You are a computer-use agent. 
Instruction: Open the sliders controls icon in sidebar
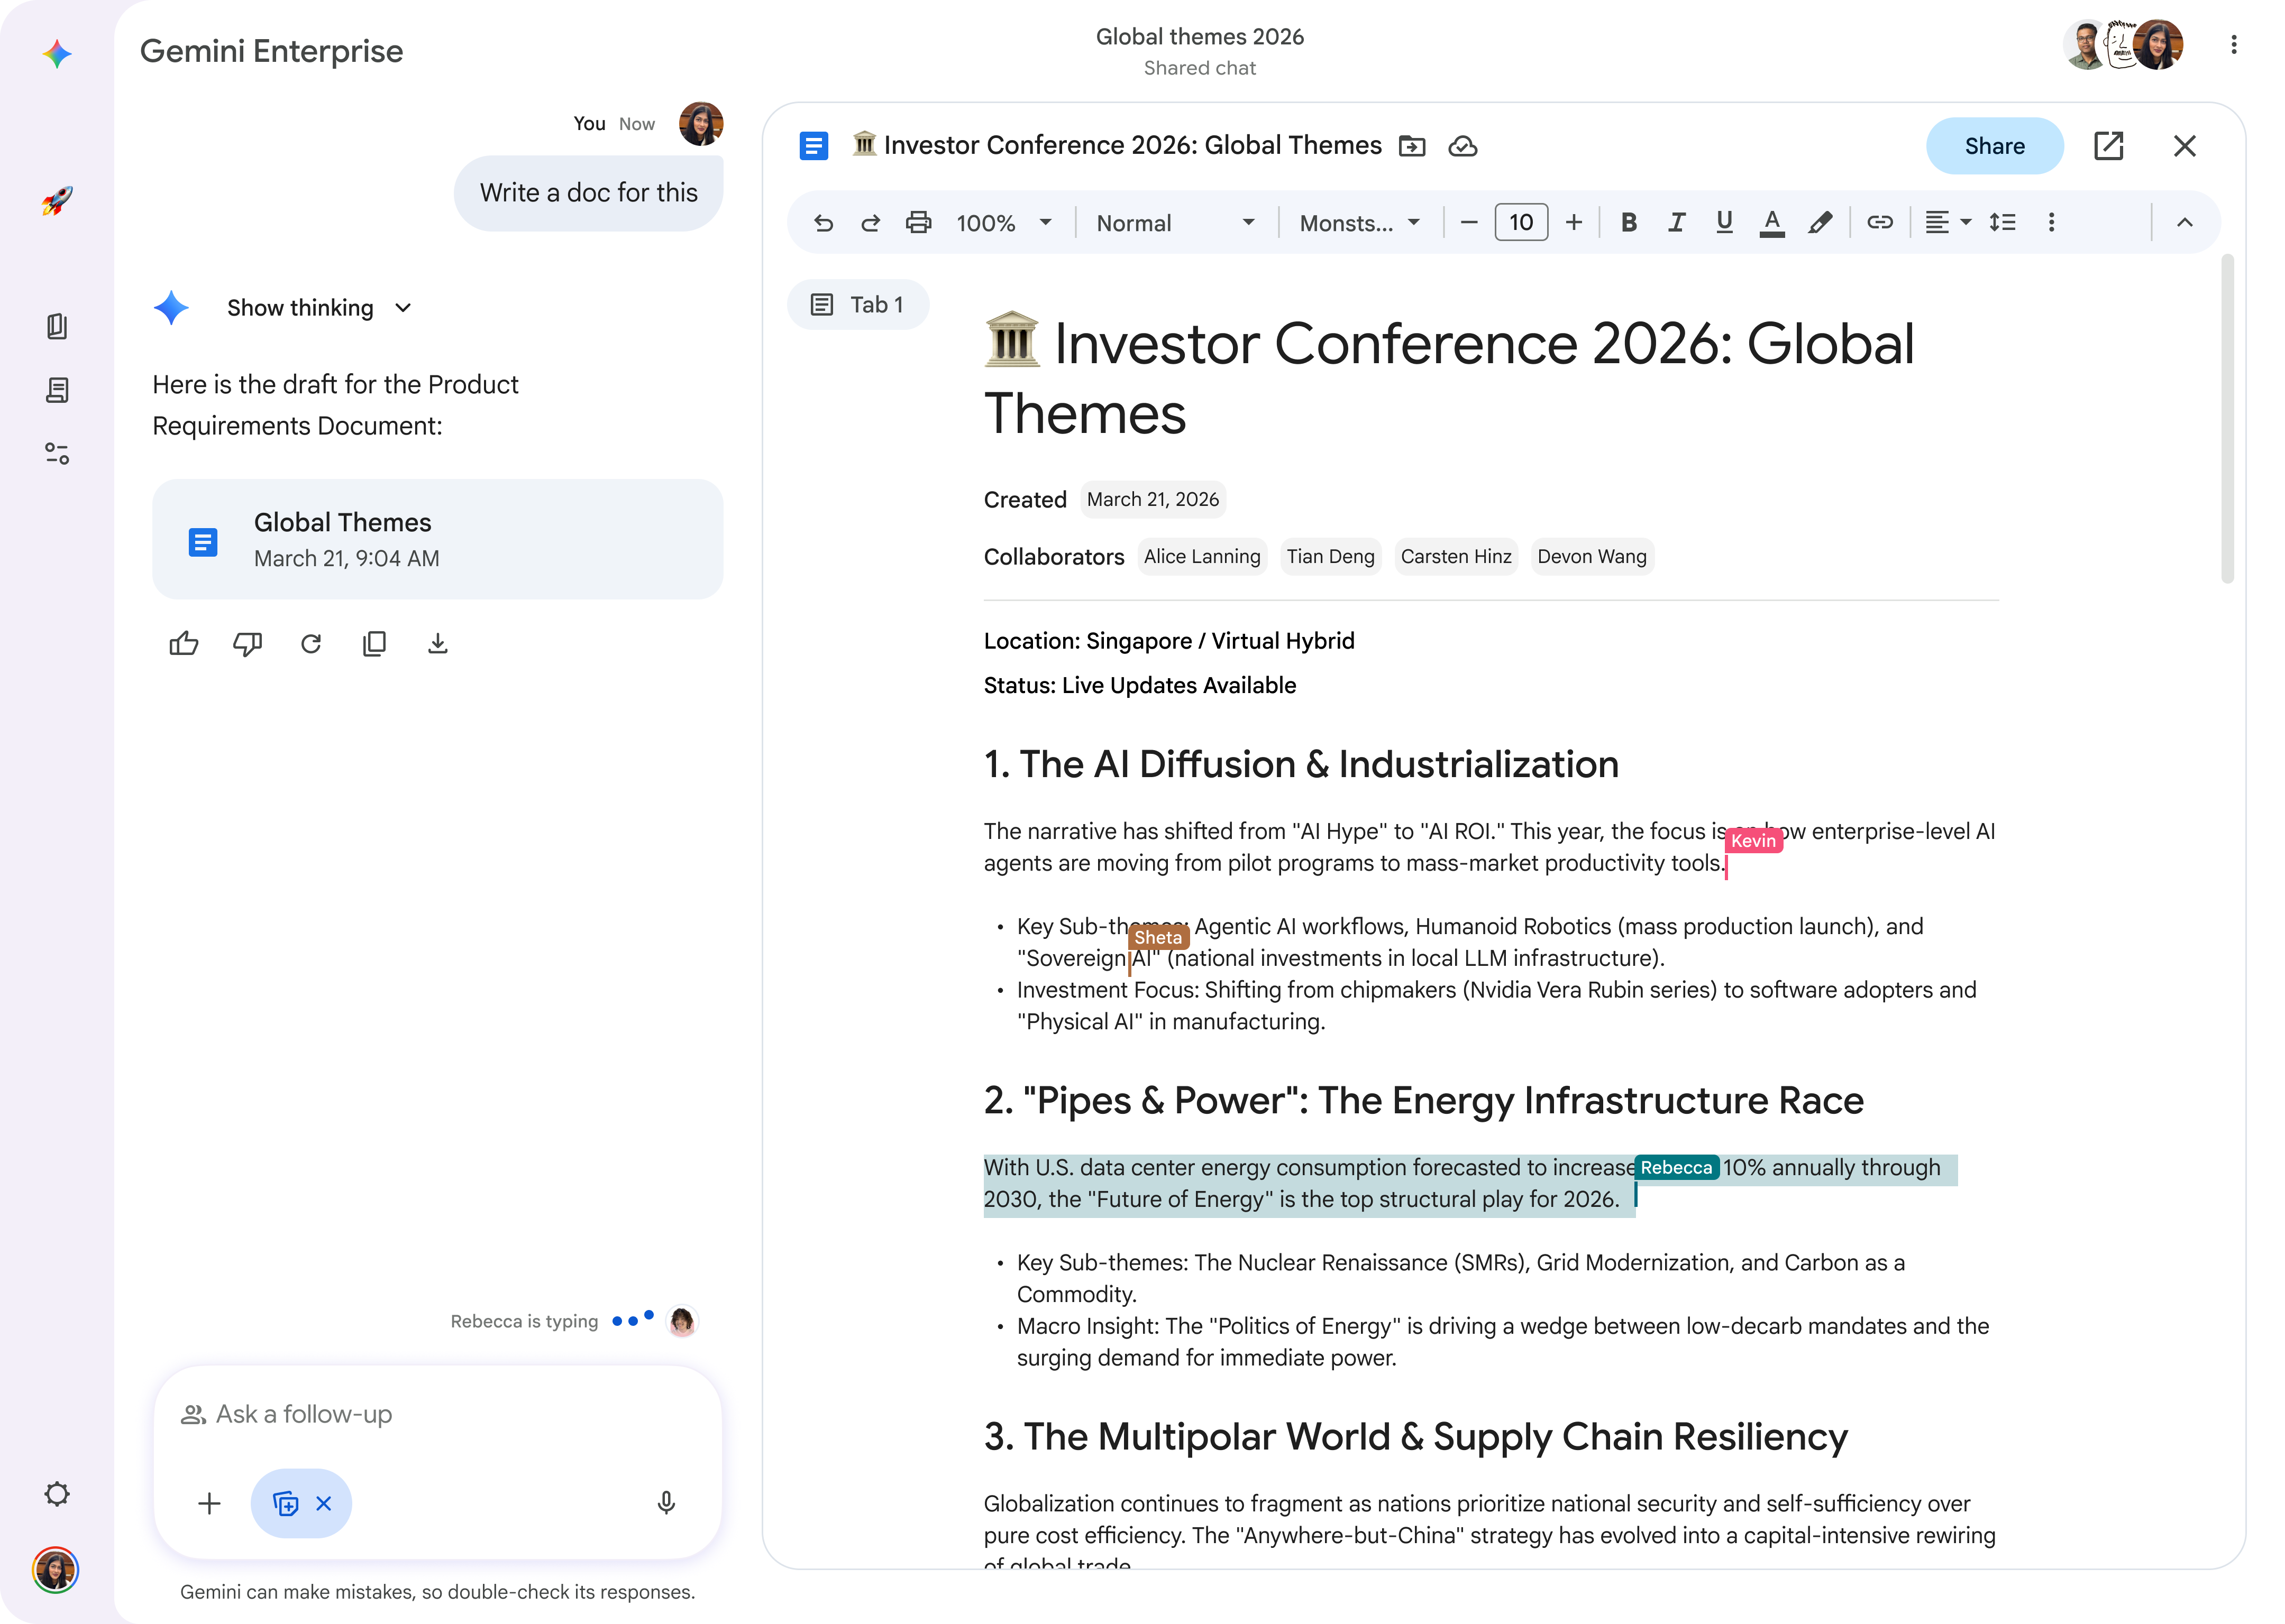[57, 454]
